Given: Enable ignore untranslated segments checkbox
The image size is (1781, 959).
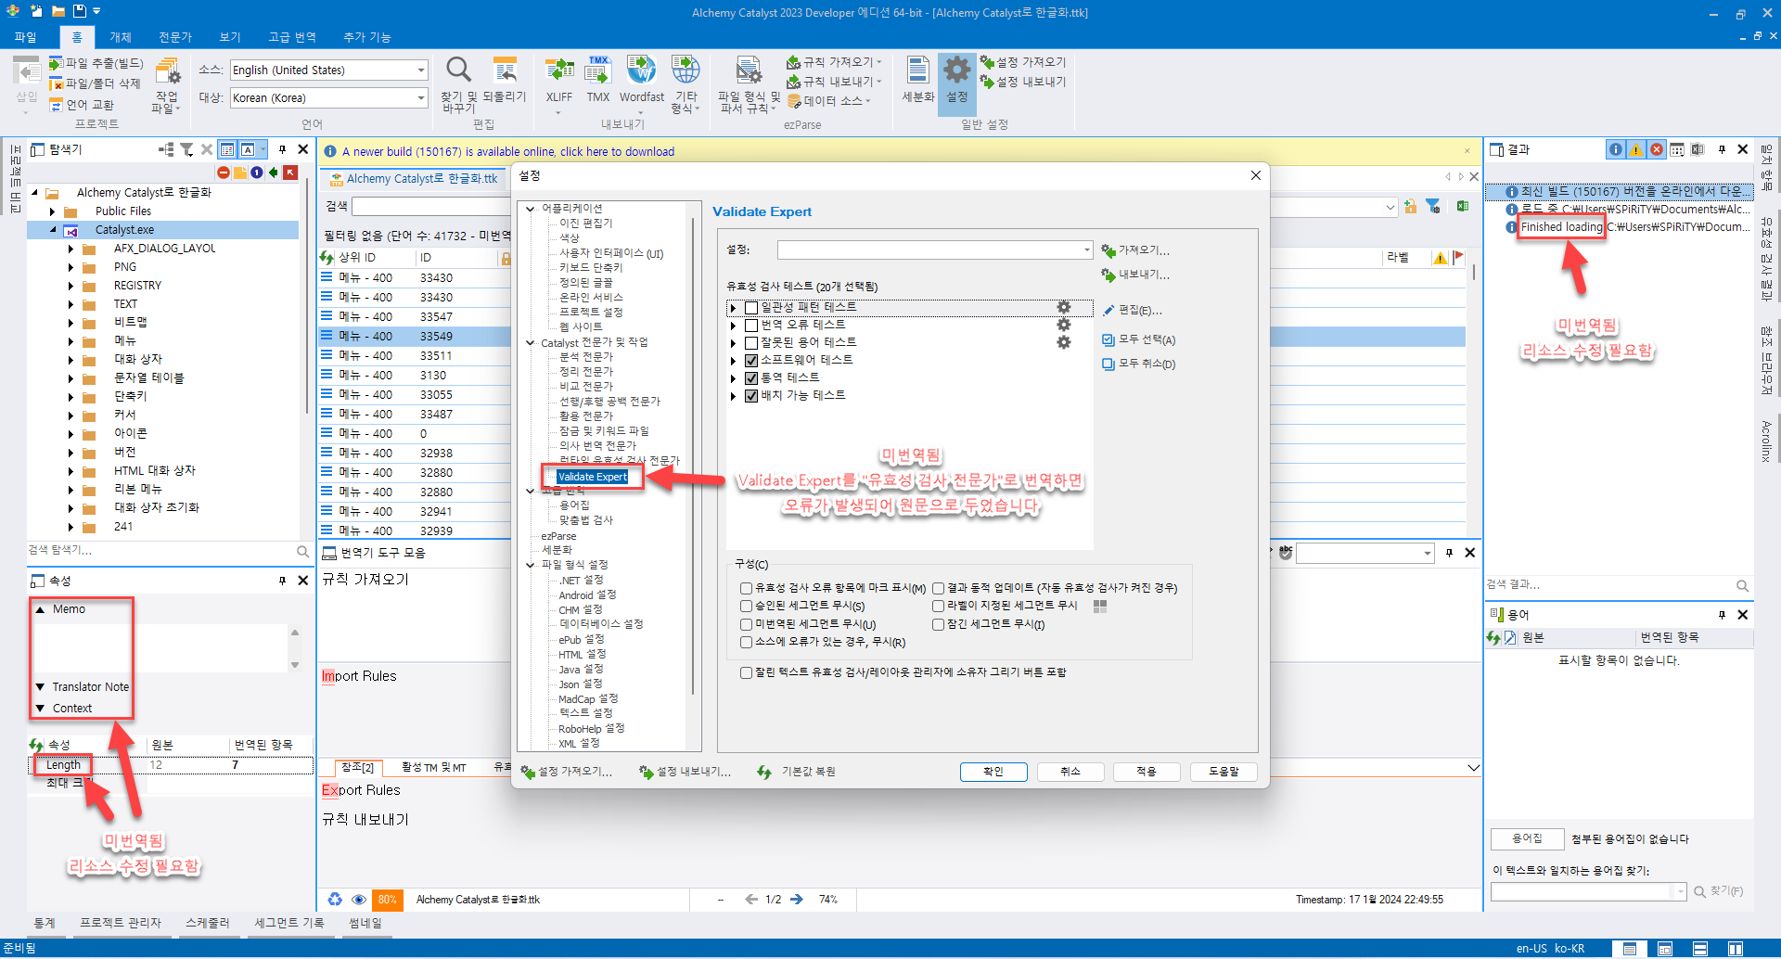Looking at the screenshot, I should coord(746,624).
